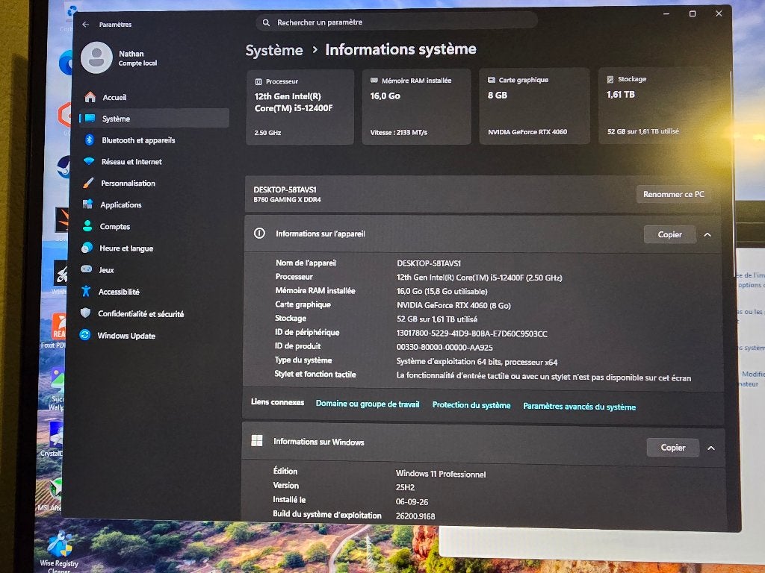The width and height of the screenshot is (765, 573).
Task: Click the Heure et langue clock icon
Action: coord(87,248)
